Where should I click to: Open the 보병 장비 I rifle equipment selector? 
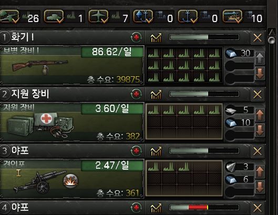pos(72,65)
